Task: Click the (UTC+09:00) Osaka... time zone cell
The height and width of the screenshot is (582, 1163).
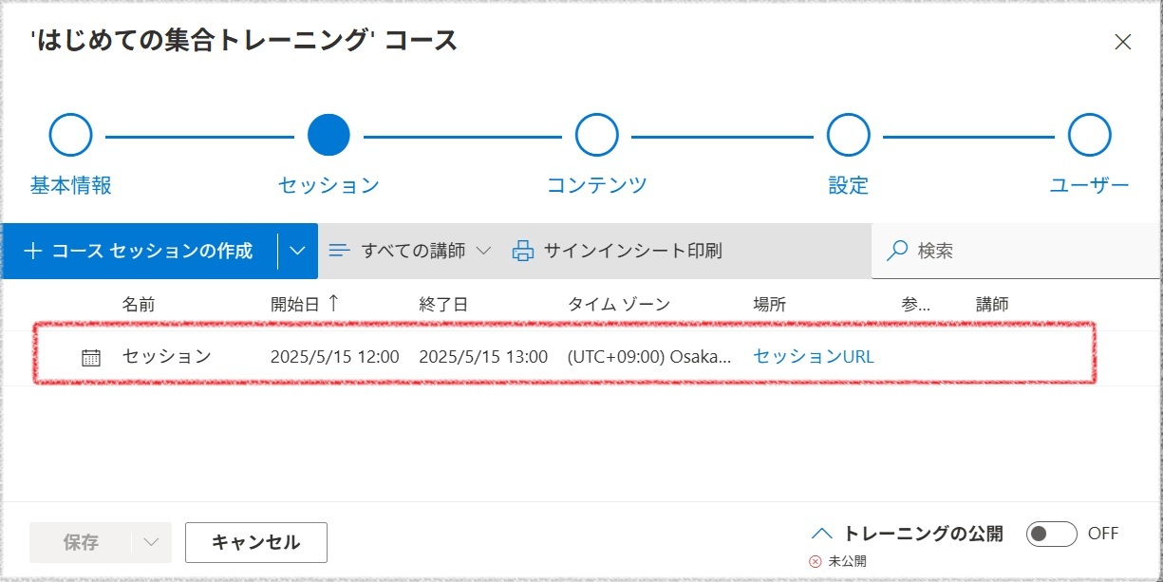Action: tap(650, 357)
